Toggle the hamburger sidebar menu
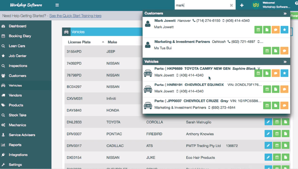 click(x=57, y=5)
